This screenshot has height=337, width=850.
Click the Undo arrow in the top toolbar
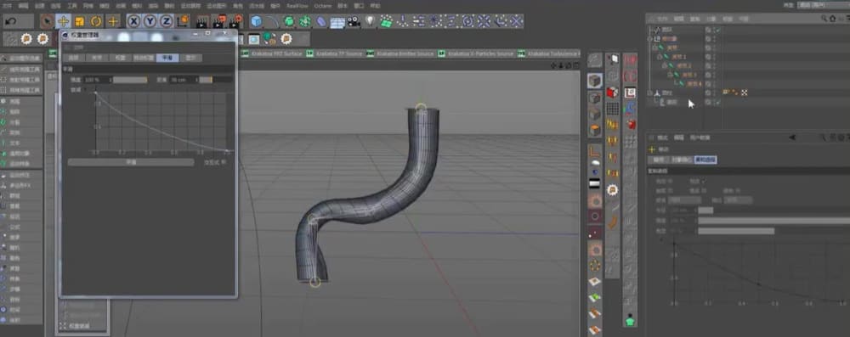click(x=11, y=22)
